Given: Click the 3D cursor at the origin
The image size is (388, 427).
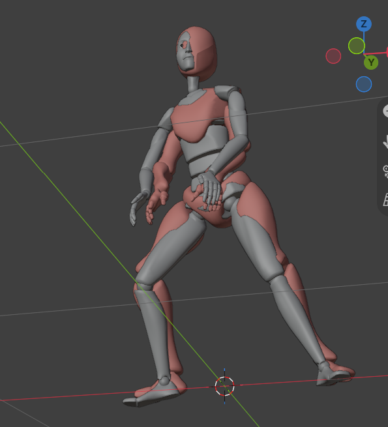Looking at the screenshot, I should click(x=224, y=386).
